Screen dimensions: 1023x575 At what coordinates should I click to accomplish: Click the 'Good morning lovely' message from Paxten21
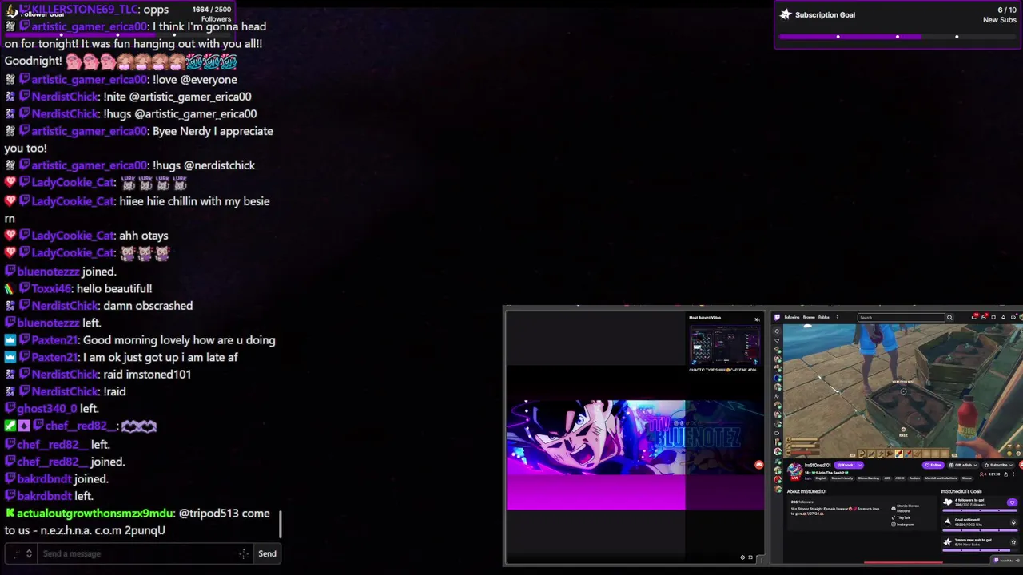(179, 339)
